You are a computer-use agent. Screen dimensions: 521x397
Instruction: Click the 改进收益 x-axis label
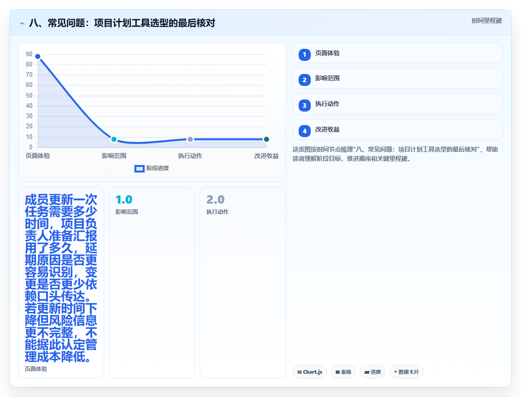point(267,156)
